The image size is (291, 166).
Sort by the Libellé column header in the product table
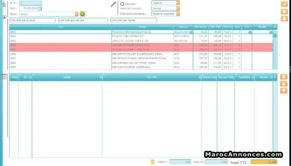pos(142,27)
